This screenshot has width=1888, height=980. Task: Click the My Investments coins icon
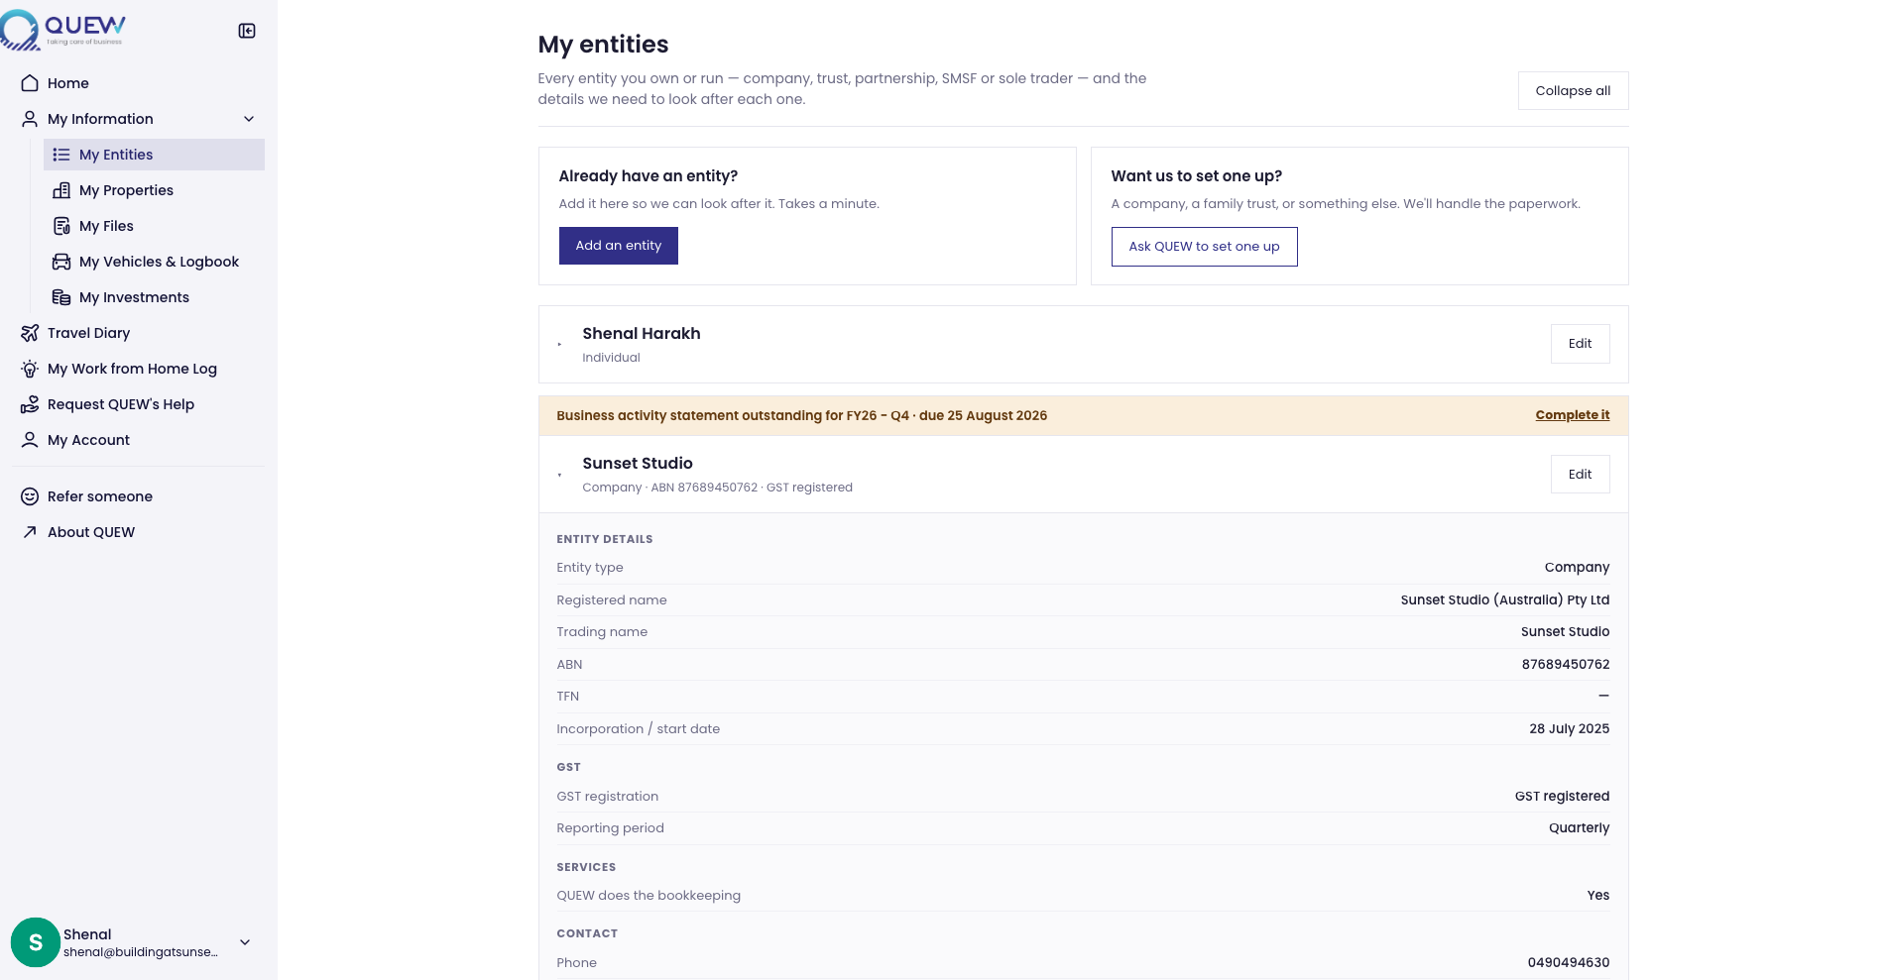(x=61, y=297)
